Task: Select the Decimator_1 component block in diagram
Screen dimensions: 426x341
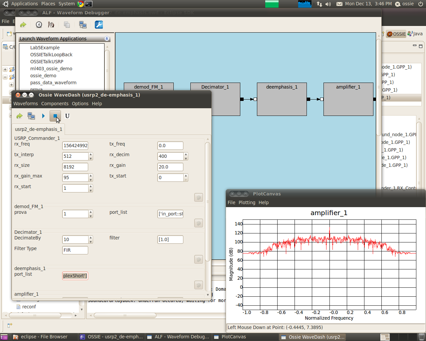Action: (215, 99)
